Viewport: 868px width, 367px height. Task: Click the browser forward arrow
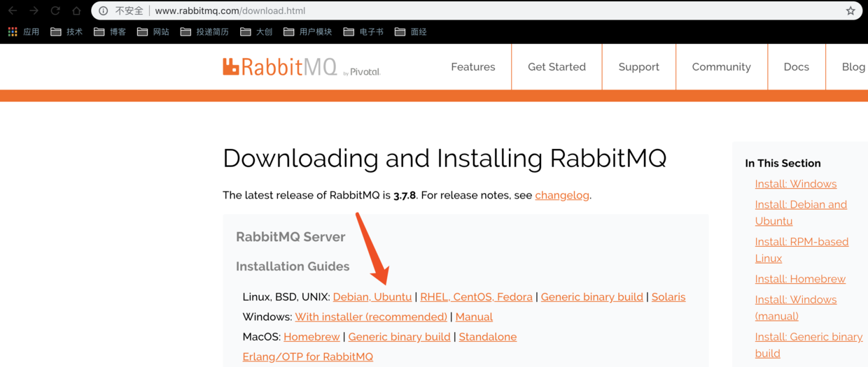[x=34, y=10]
